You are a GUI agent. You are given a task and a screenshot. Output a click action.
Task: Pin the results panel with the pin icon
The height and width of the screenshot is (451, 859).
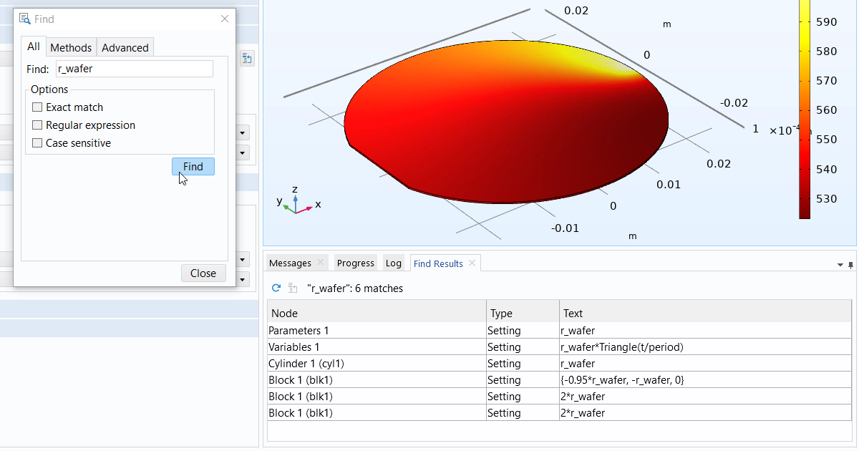[850, 265]
